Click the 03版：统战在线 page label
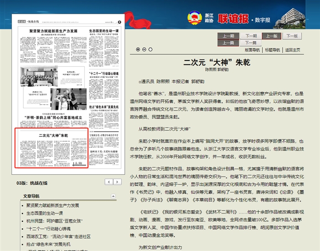Screen dimensions: 320x251 (32, 183)
